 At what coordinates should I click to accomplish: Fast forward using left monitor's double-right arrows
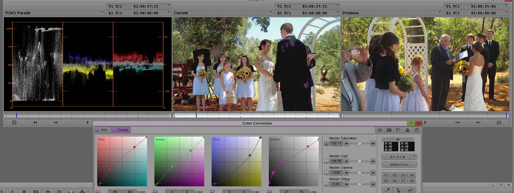click(56, 122)
